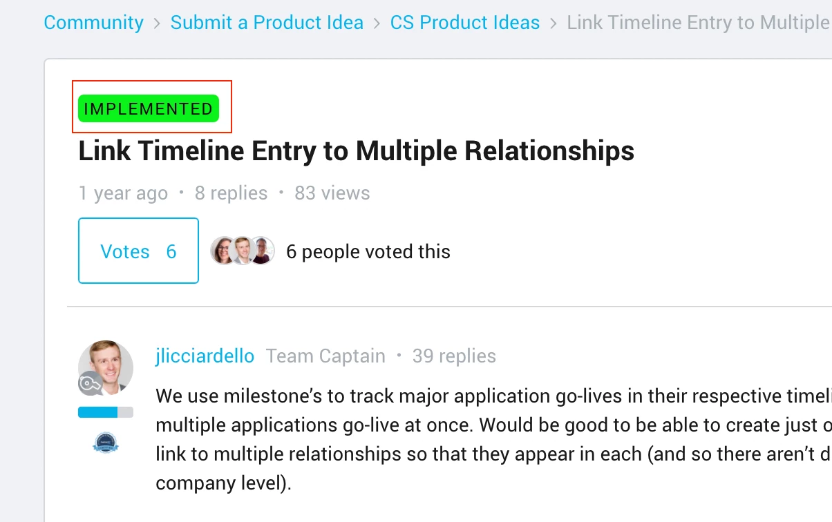Click the Team Captain rank label
Screen dimensions: 832x522
(325, 356)
